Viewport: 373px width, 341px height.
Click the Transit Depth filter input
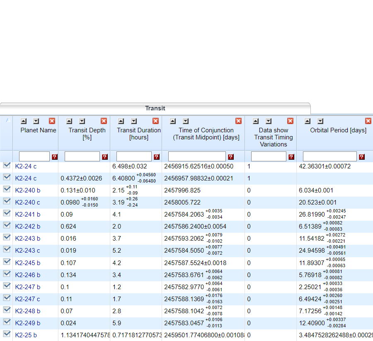click(82, 156)
